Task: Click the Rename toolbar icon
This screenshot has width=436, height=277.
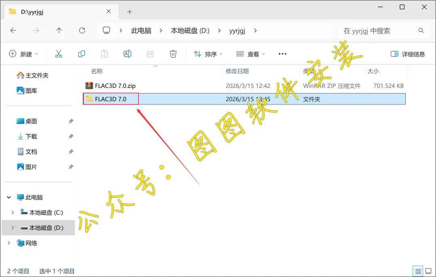Action: point(127,54)
